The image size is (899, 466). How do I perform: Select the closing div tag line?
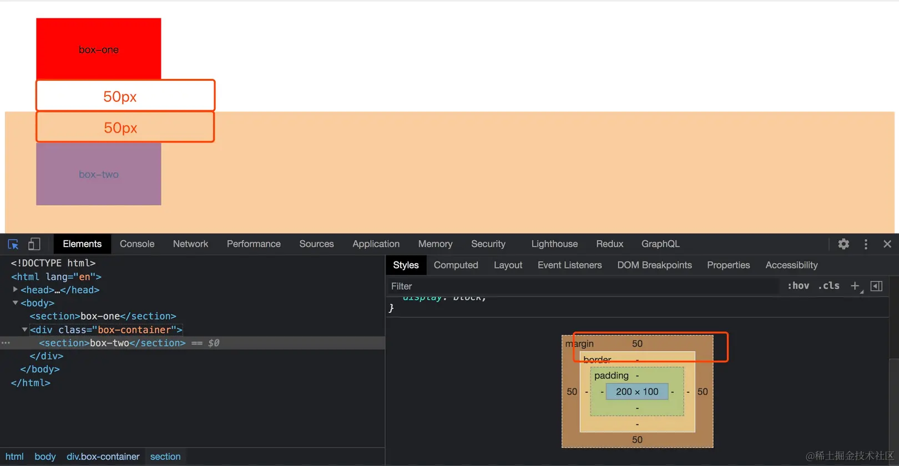[x=47, y=356]
